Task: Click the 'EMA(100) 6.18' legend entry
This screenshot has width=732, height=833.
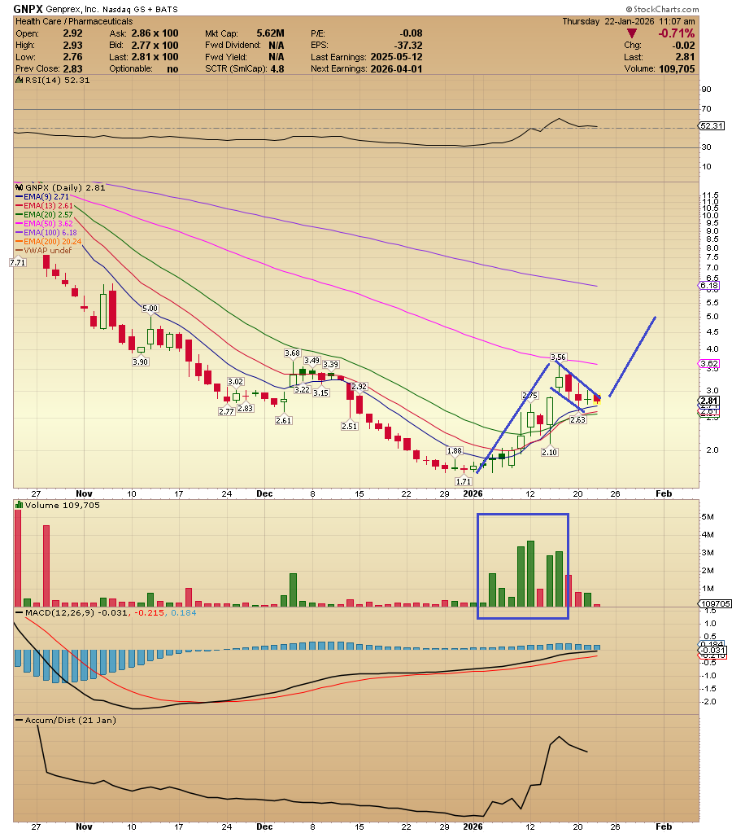Action: [50, 233]
